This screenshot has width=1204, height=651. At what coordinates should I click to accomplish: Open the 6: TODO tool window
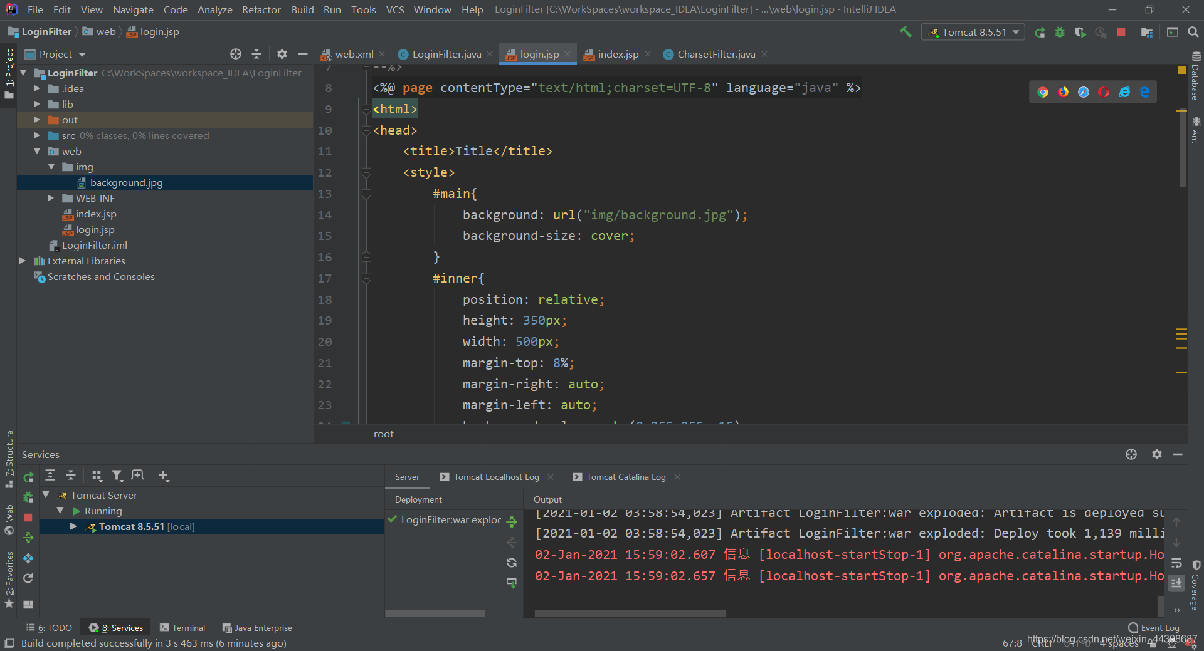(49, 628)
